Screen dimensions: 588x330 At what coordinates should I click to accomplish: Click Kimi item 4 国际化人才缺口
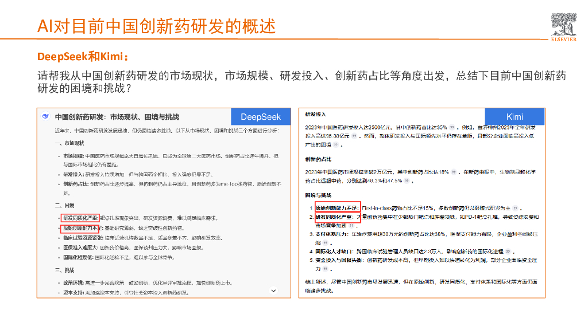coord(334,252)
